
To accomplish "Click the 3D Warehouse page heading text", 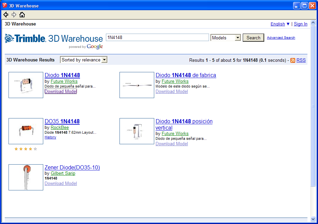I will click(x=20, y=24).
